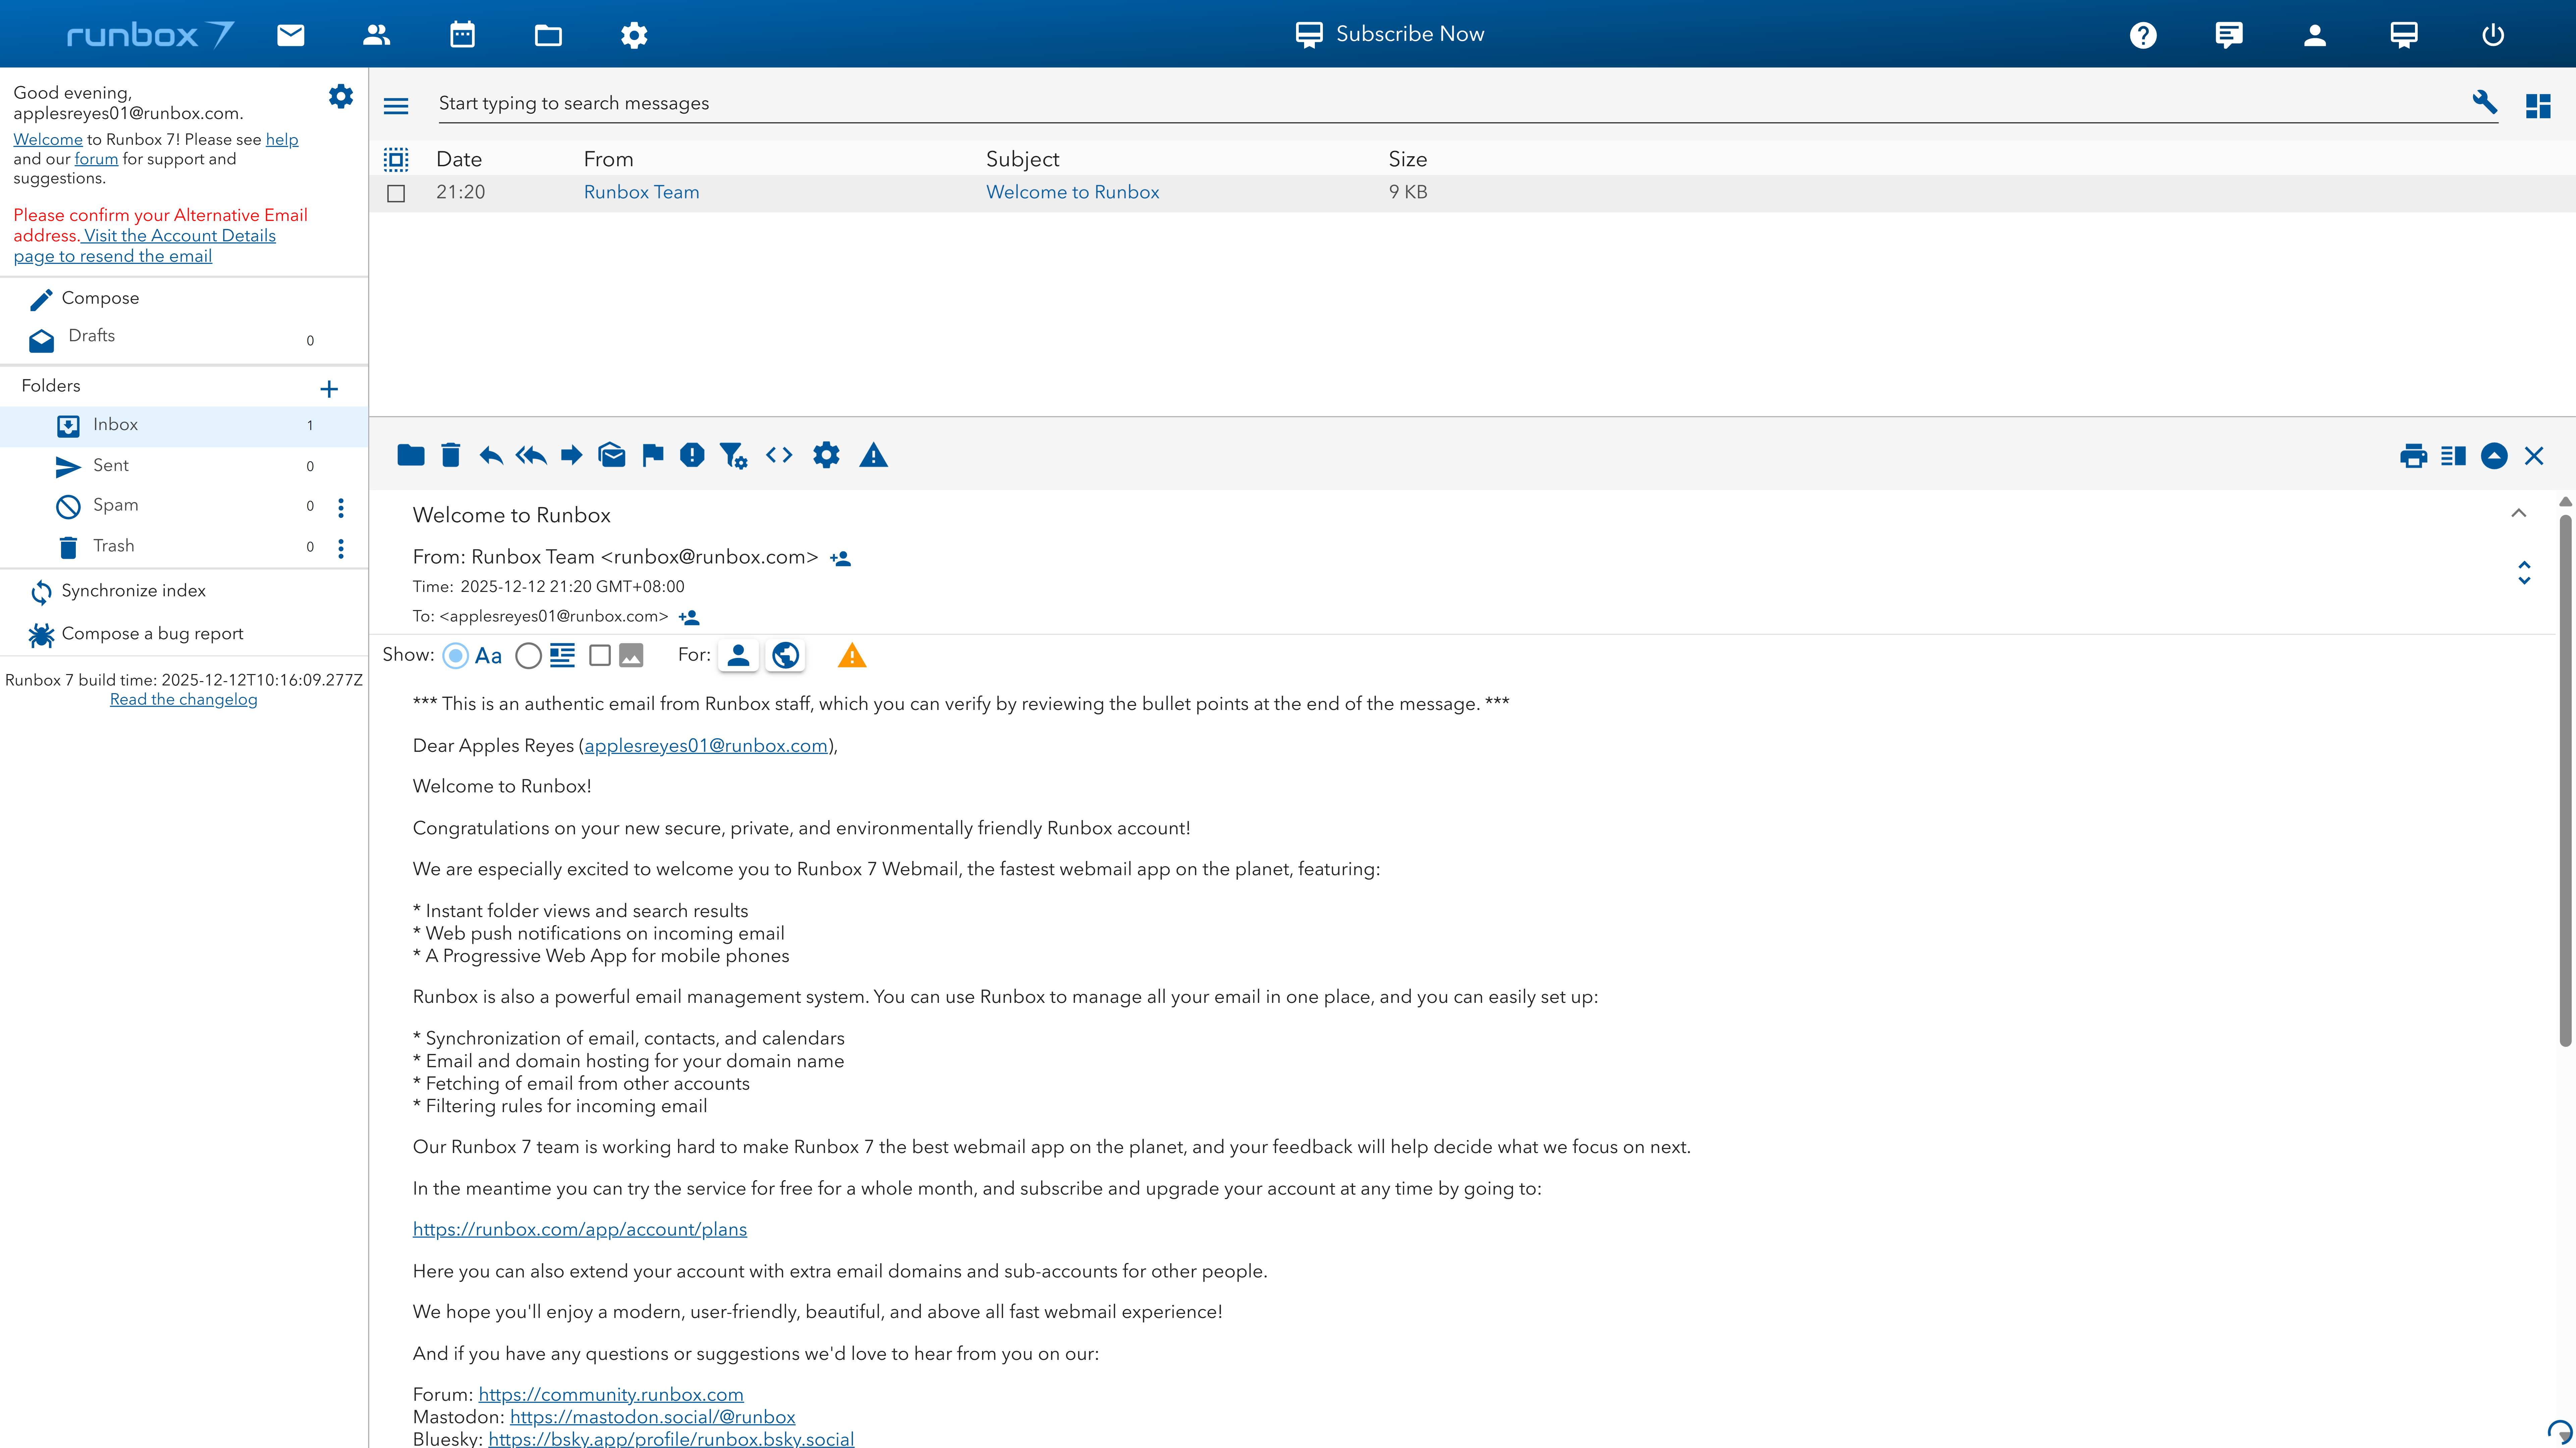Open the Calendar from top bar
Image resolution: width=2576 pixels, height=1448 pixels.
(462, 35)
